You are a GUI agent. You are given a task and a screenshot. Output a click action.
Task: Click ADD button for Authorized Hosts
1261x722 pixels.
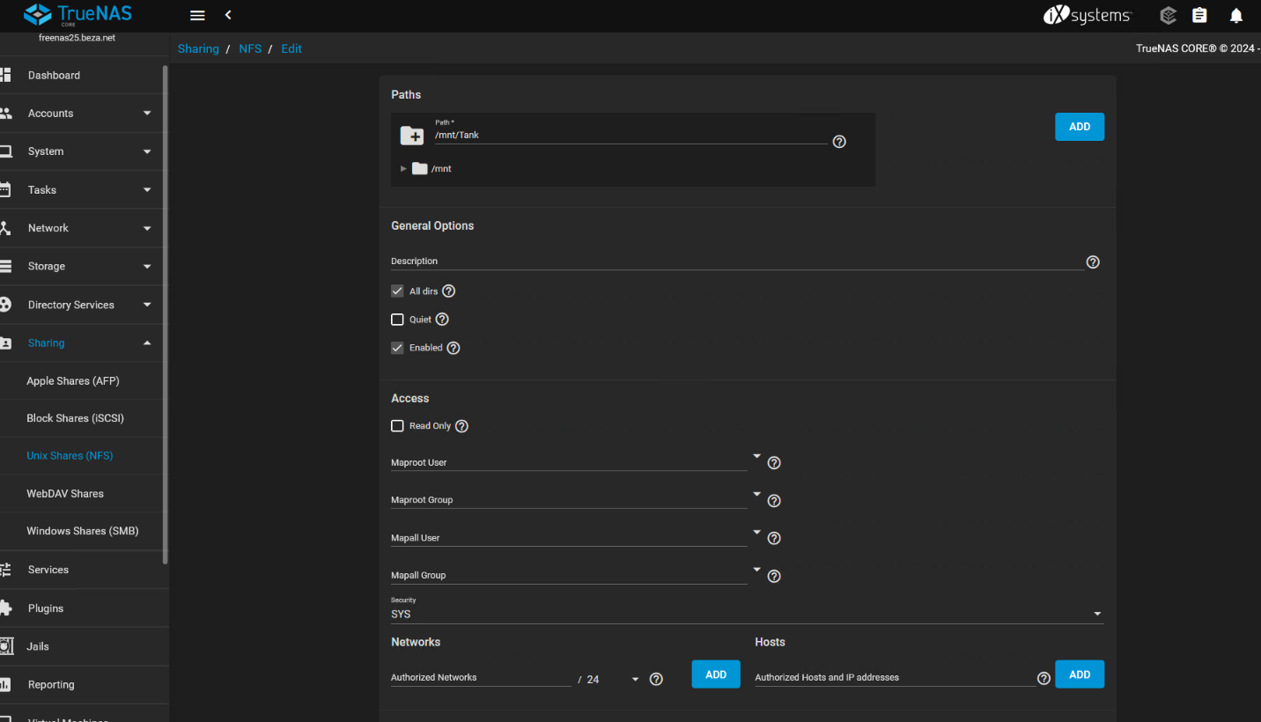1080,674
